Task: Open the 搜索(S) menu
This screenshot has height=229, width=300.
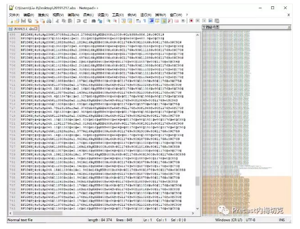Action: click(43, 15)
